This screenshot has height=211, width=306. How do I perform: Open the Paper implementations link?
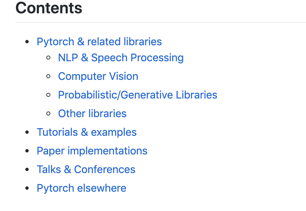(92, 151)
